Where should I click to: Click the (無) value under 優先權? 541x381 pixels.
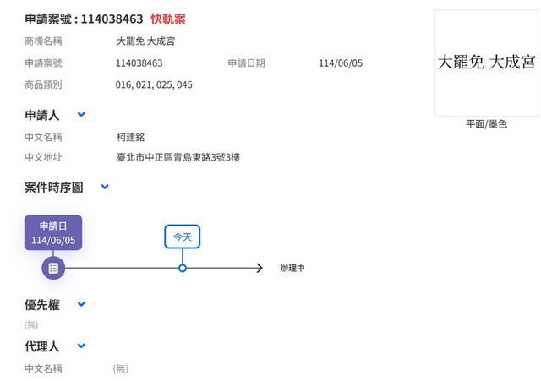pos(31,324)
